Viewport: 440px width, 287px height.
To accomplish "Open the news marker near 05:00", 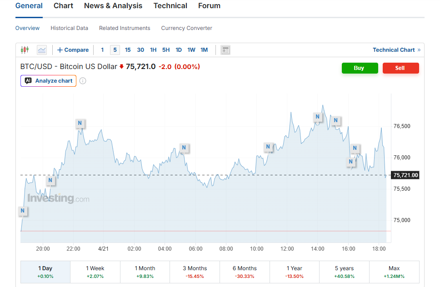I will [184, 148].
